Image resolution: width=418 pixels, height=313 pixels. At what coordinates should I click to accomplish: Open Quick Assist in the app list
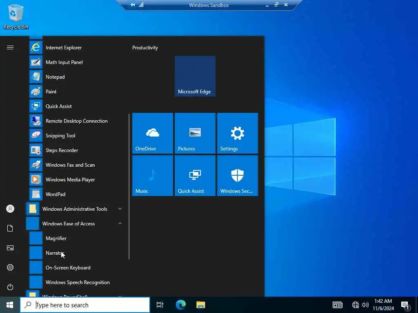click(76, 106)
